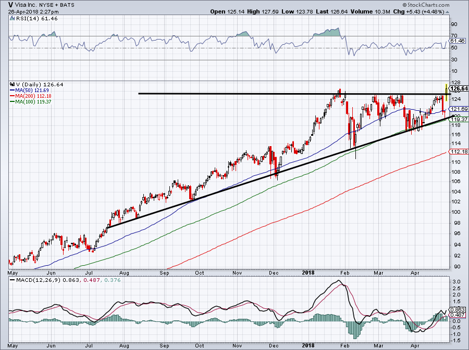This screenshot has width=469, height=350.
Task: Click the High 127.59 value in header
Action: 263,11
